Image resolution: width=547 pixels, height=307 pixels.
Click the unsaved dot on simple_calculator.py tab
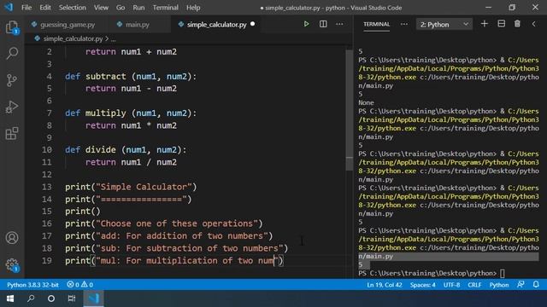253,24
